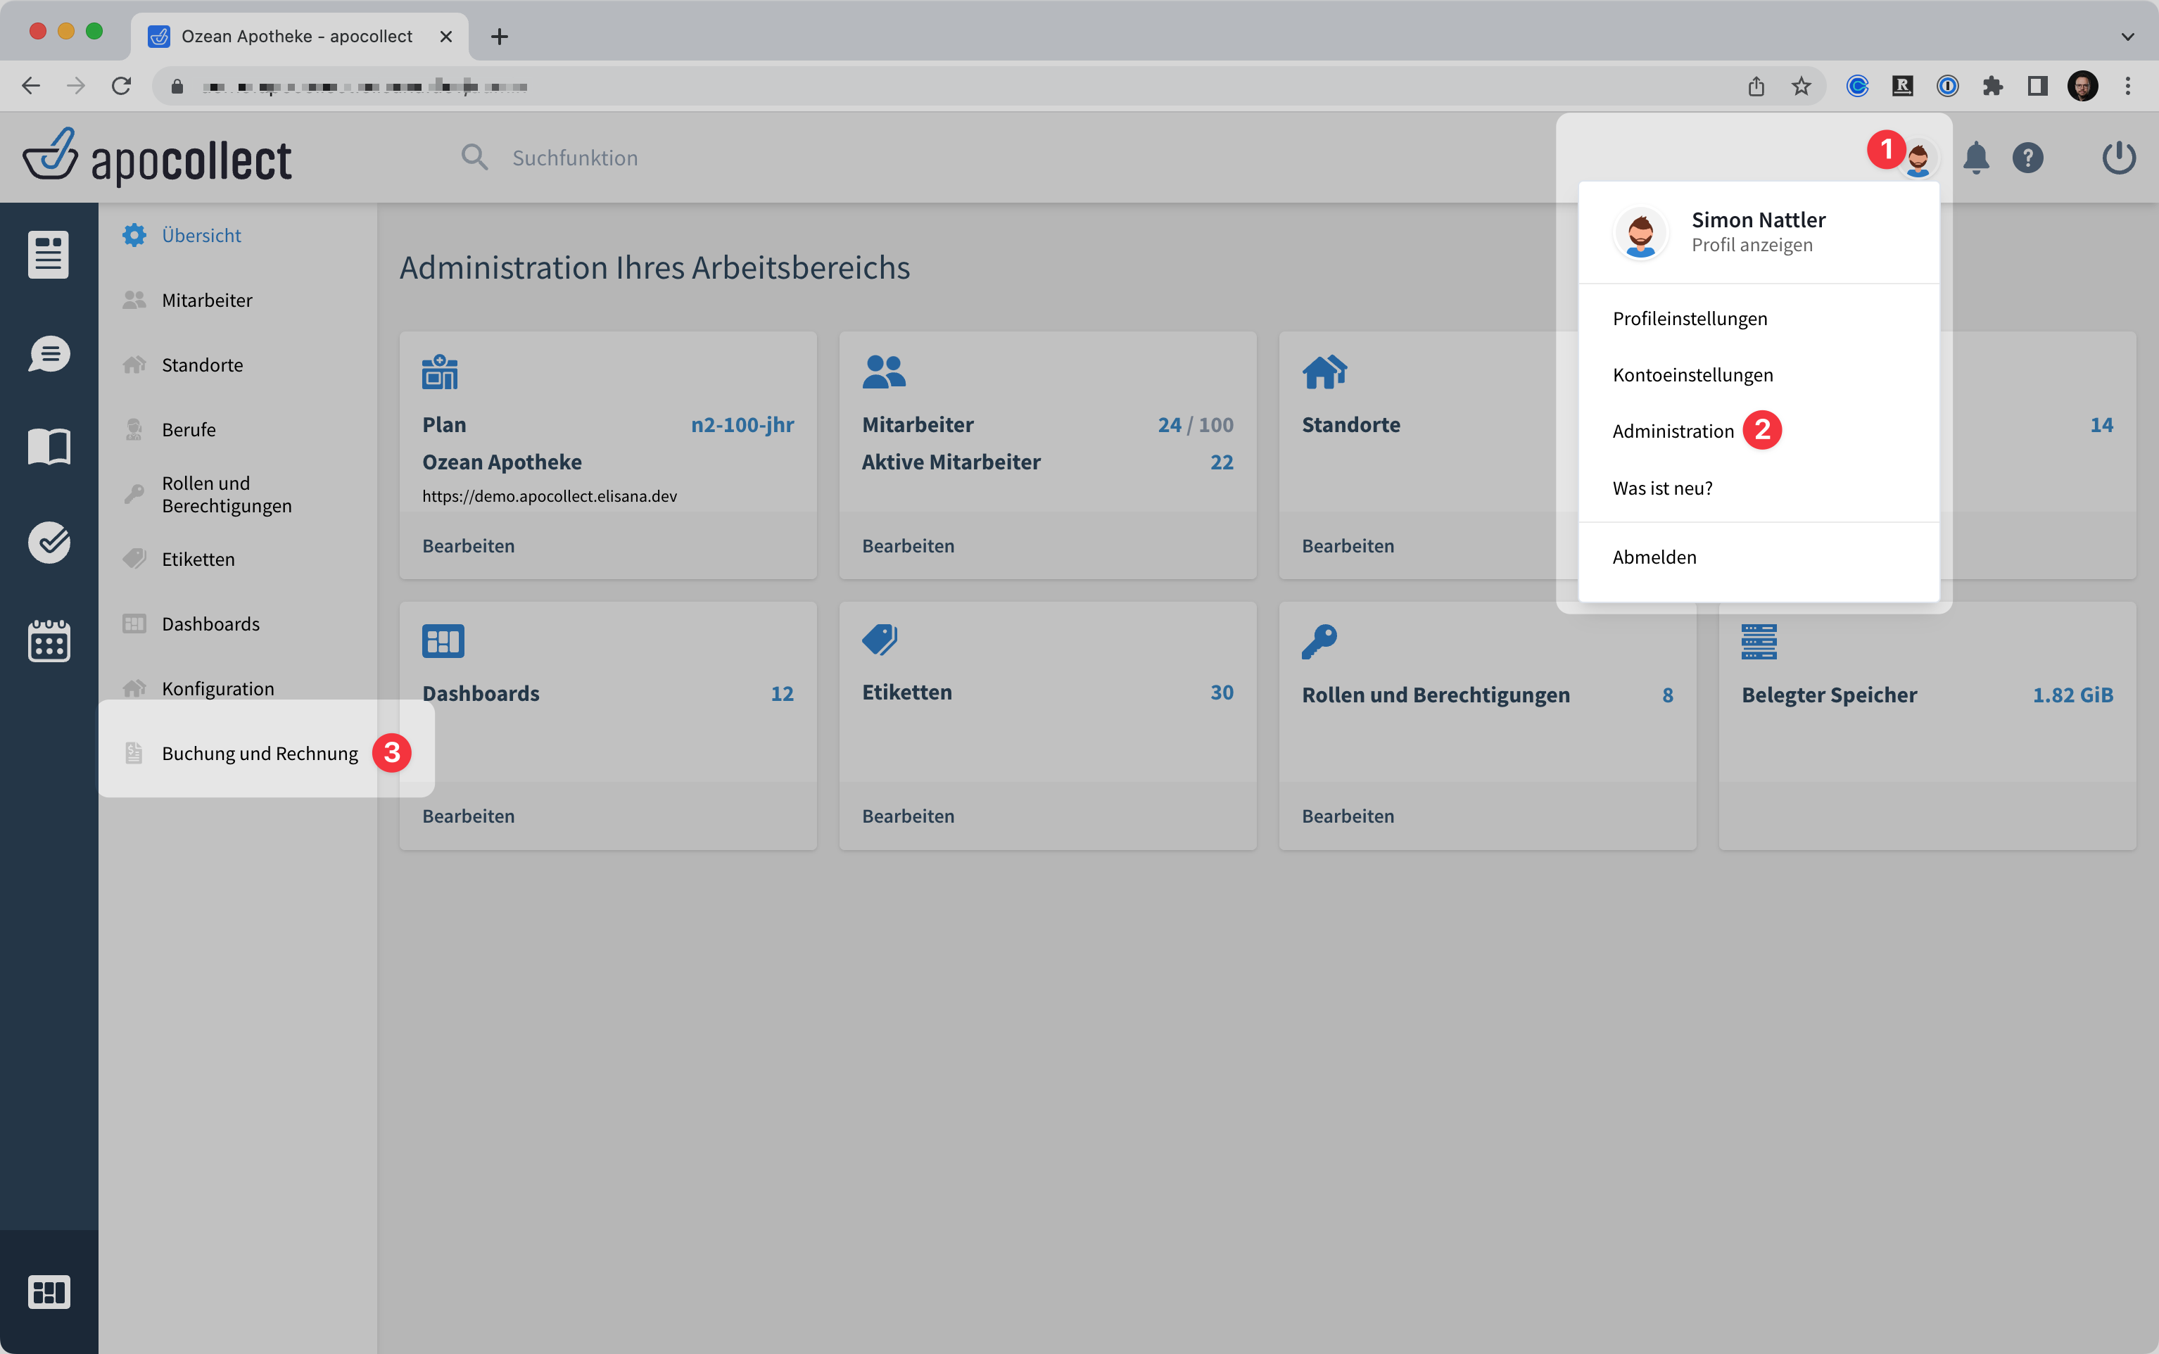Image resolution: width=2159 pixels, height=1354 pixels.
Task: Click the apocollect logo
Action: (158, 158)
